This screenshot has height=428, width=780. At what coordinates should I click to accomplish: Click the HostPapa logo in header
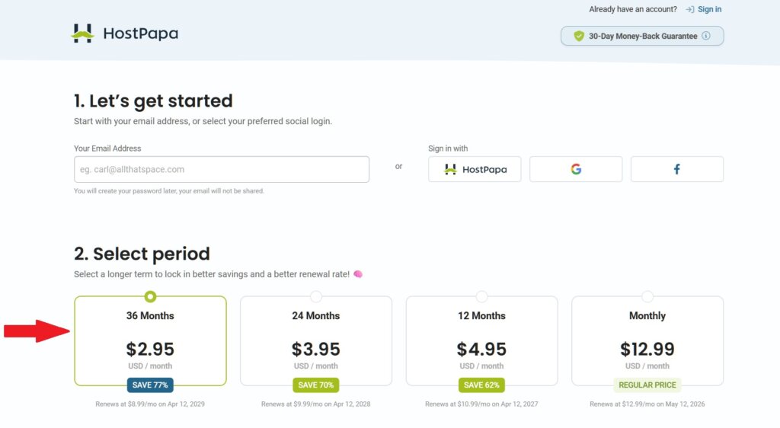coord(125,34)
